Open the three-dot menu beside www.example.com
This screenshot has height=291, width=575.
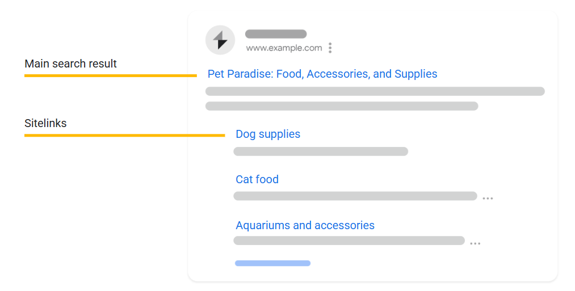(330, 48)
